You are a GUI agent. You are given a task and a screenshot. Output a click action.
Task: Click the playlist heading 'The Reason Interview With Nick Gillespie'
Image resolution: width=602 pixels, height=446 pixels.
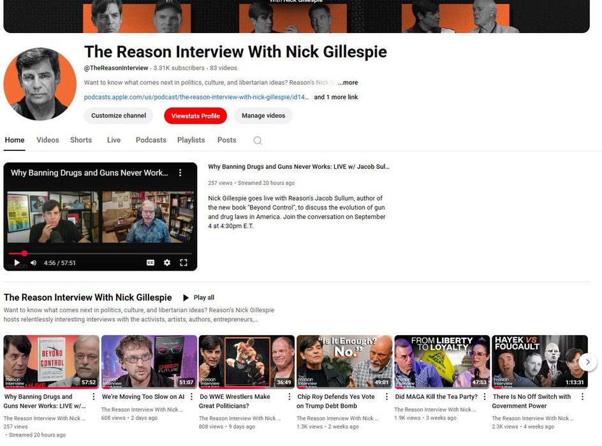(87, 298)
